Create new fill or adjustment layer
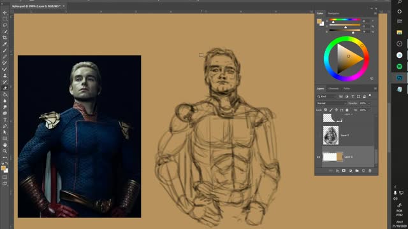408x229 pixels. 351,170
